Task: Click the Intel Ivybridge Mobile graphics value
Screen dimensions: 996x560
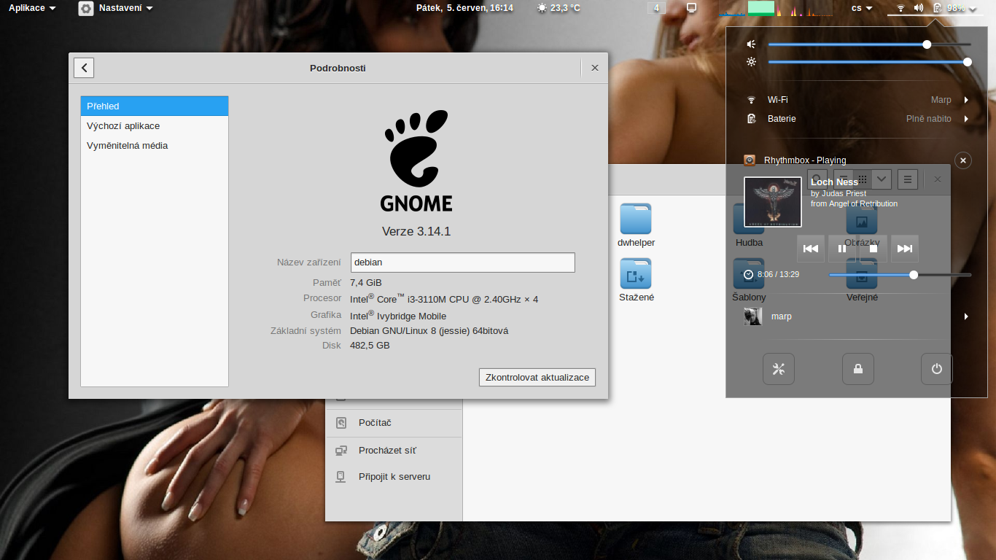Action: pyautogui.click(x=398, y=315)
